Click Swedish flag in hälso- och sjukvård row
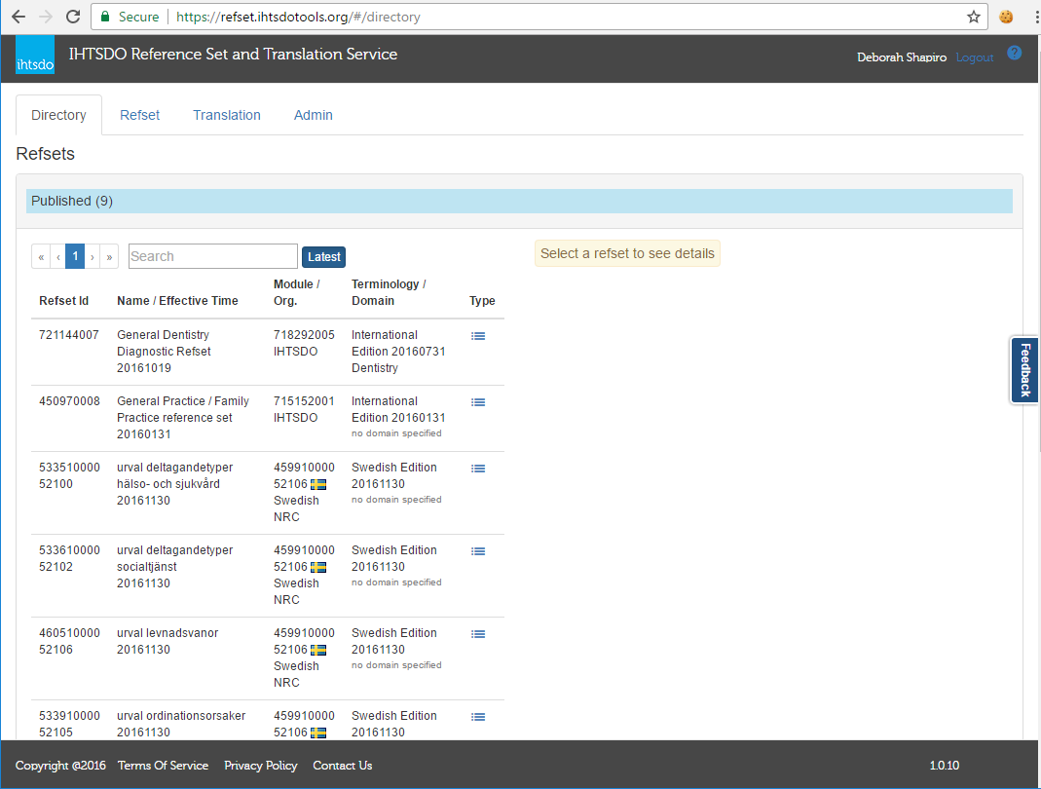 (318, 484)
